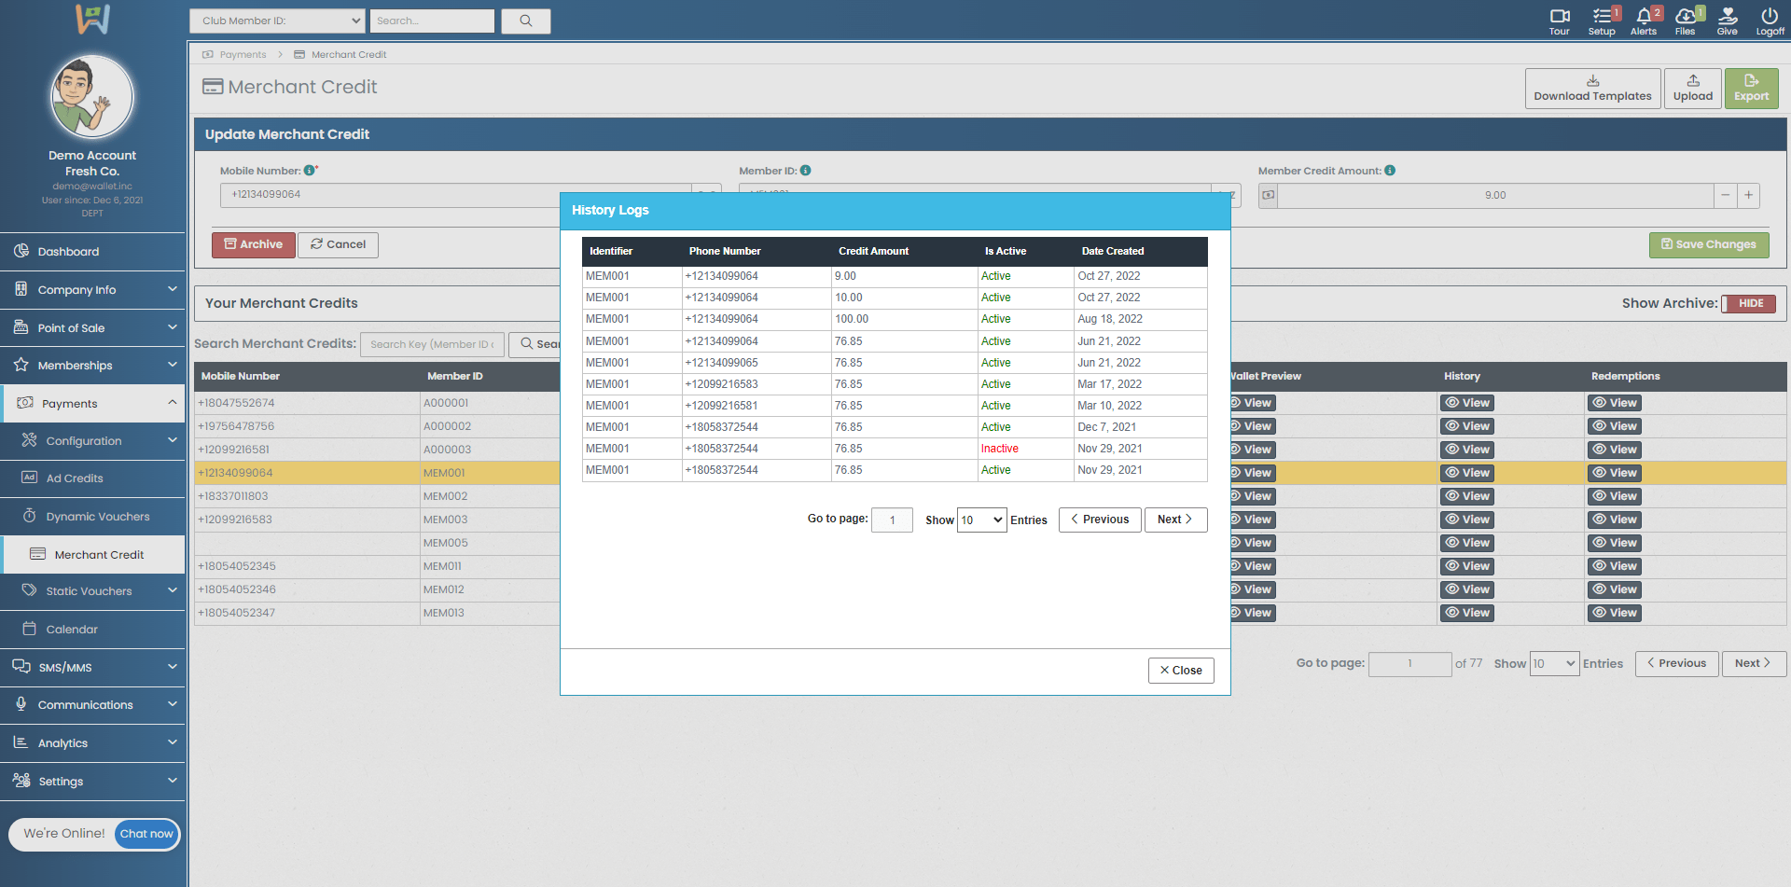Select Dynamic Vouchers in the sidebar

97,517
